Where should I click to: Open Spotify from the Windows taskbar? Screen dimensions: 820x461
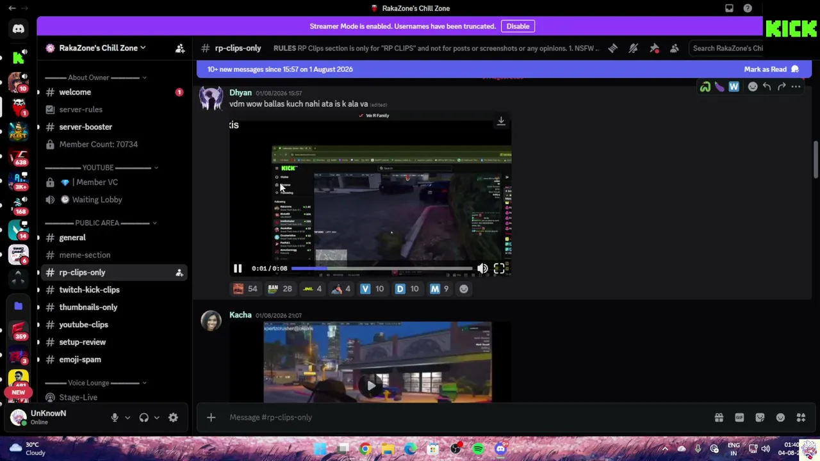(x=478, y=449)
